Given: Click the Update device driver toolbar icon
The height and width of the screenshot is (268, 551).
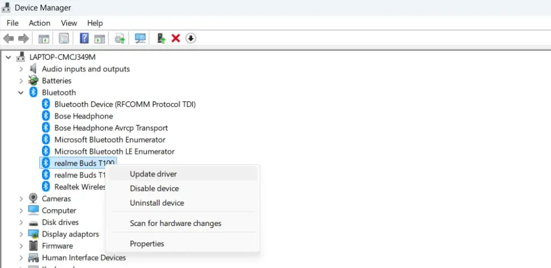Looking at the screenshot, I should (x=120, y=38).
